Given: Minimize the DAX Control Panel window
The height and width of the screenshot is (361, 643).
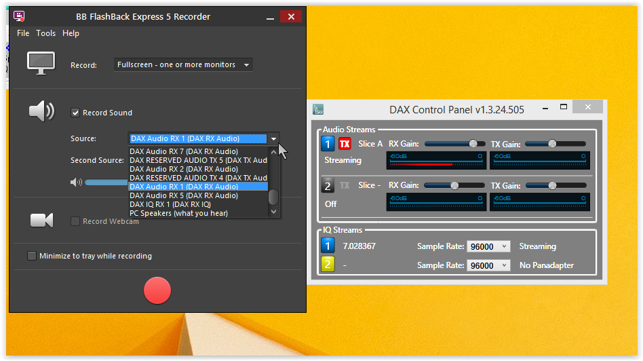Looking at the screenshot, I should (545, 109).
